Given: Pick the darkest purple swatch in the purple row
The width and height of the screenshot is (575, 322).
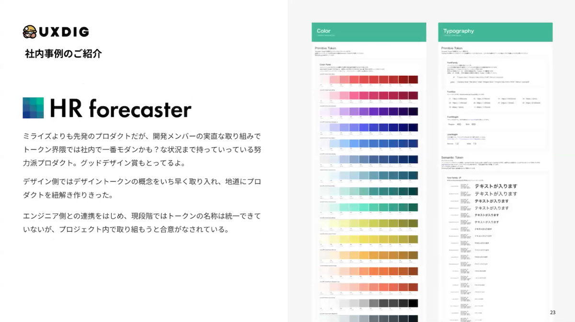Looking at the screenshot, I should (x=413, y=111).
